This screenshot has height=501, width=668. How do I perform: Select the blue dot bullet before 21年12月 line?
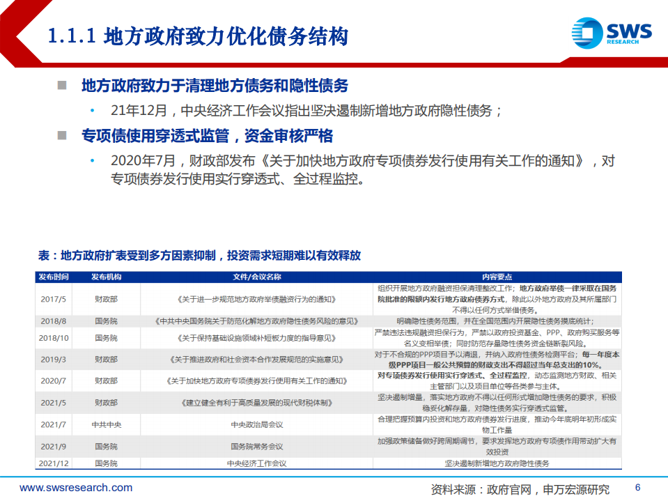click(94, 109)
